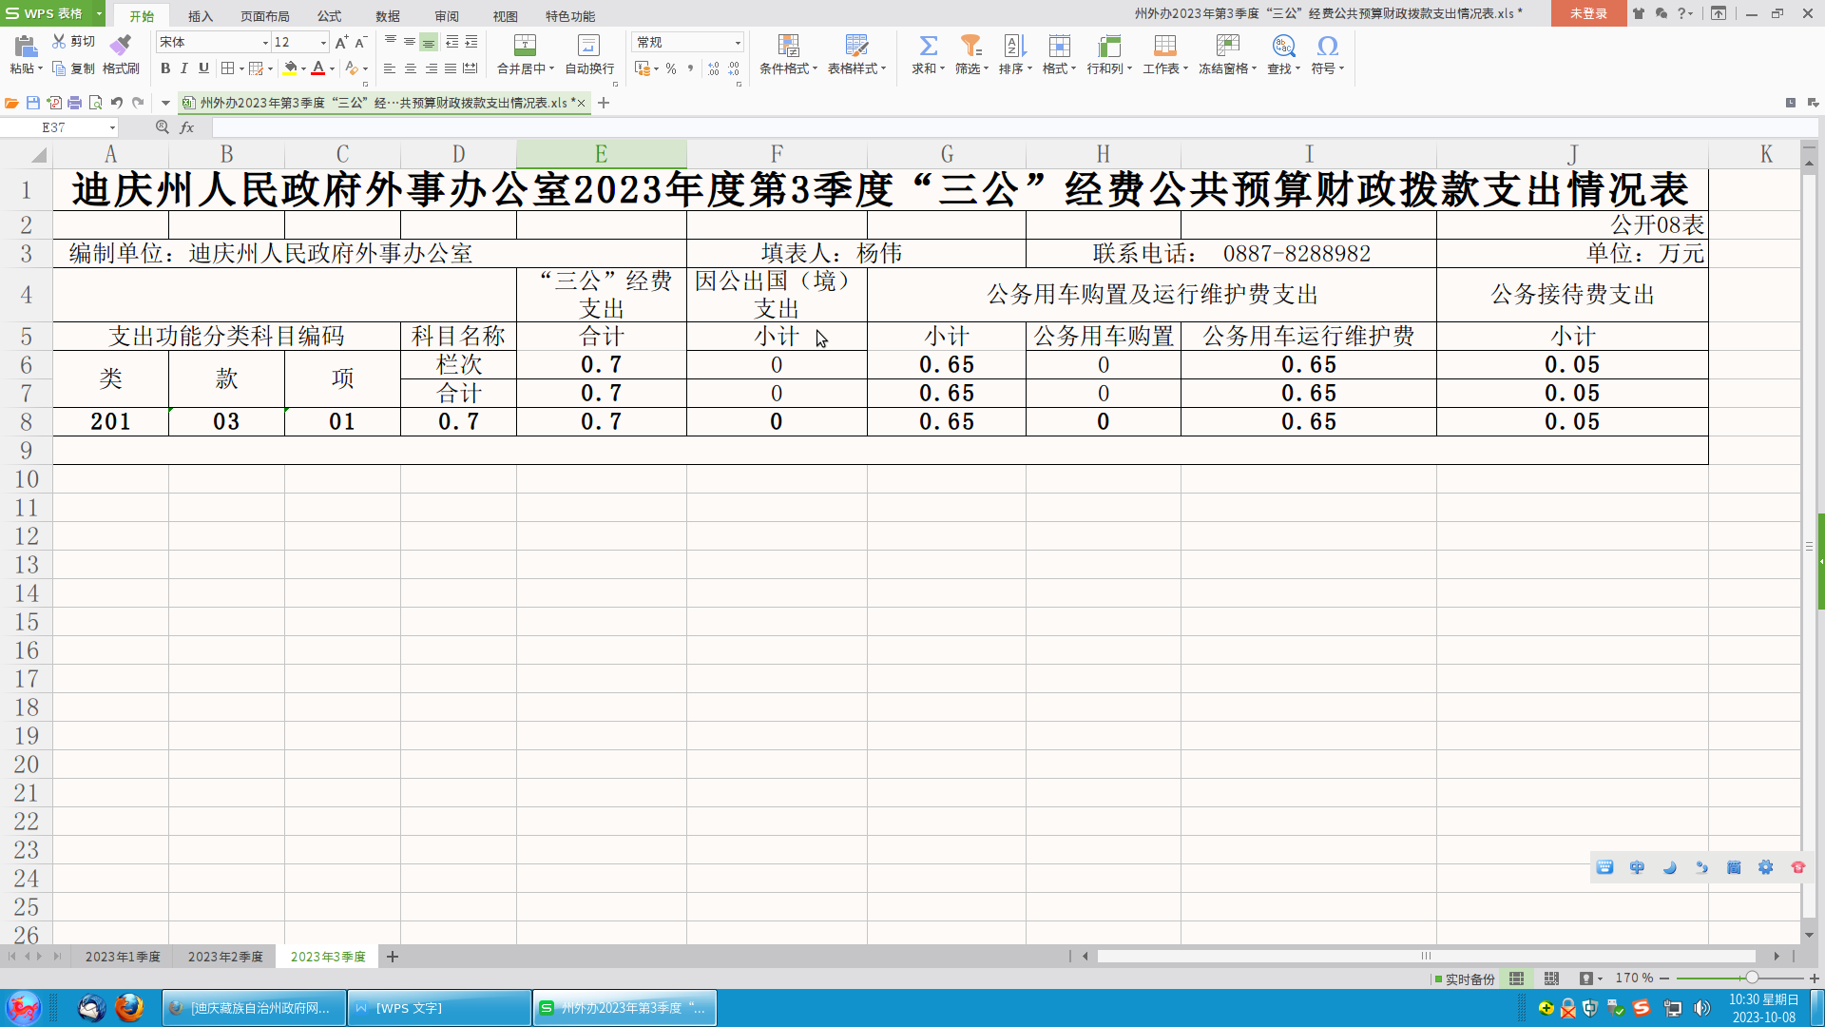Click the 未登录 login button

point(1587,15)
